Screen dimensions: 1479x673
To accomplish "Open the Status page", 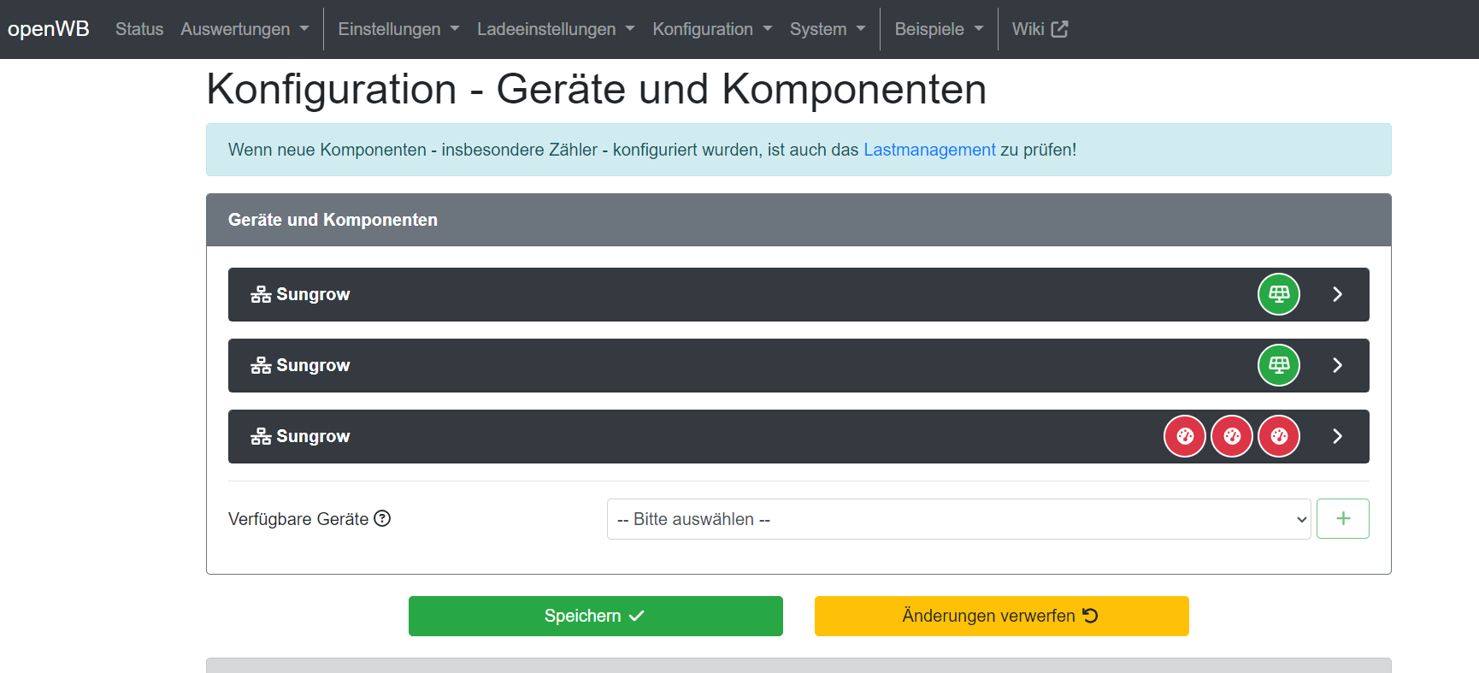I will pyautogui.click(x=139, y=29).
